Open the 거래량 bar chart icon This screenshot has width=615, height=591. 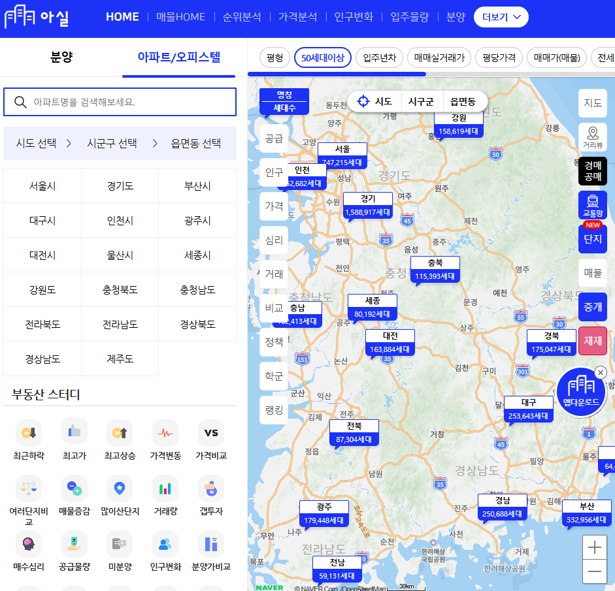pos(165,488)
